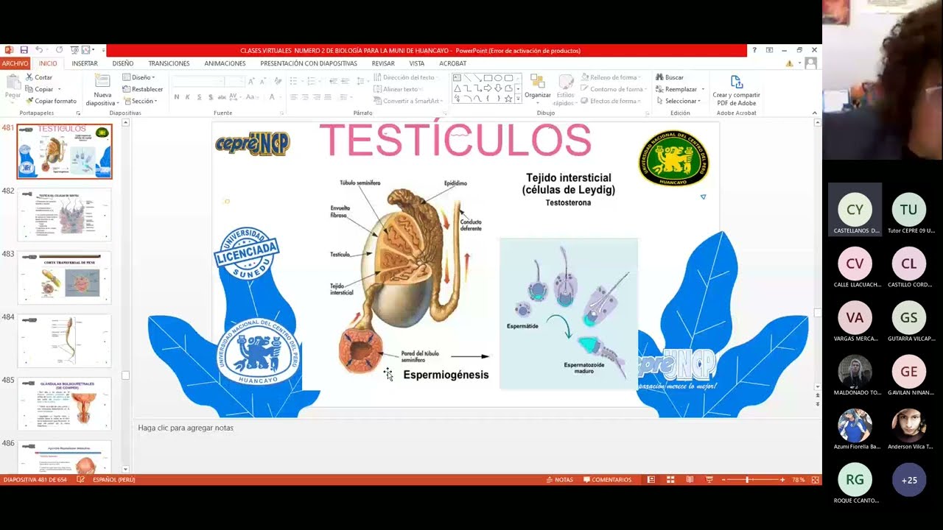Click Crear y compartir PDF de Adobe
Screen dimensions: 943x530
[736, 91]
